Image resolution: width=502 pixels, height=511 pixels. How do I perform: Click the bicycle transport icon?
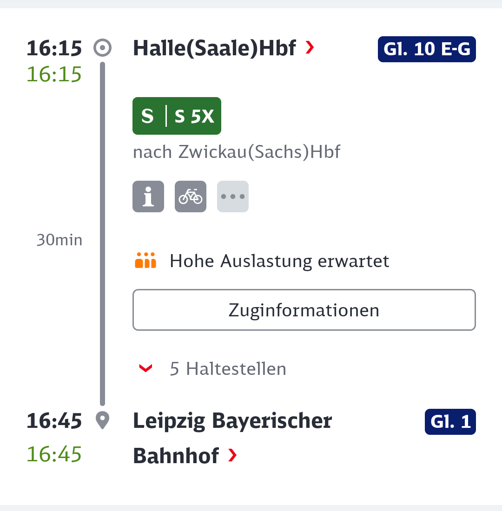tap(191, 197)
